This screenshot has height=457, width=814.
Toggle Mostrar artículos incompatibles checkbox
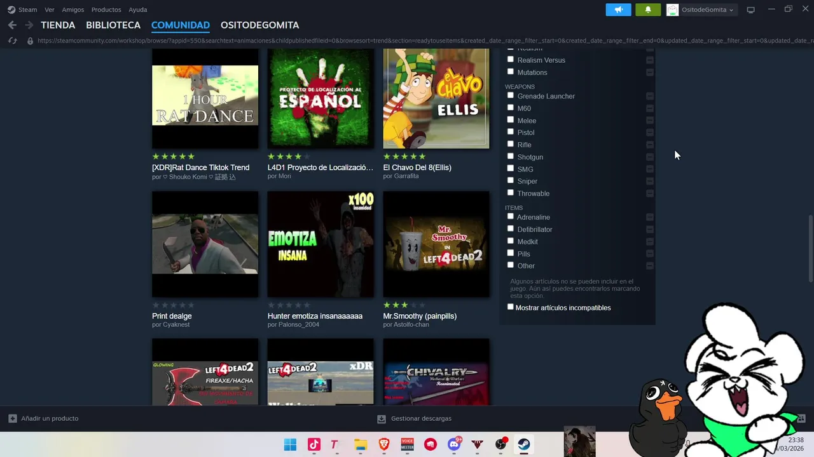tap(510, 307)
